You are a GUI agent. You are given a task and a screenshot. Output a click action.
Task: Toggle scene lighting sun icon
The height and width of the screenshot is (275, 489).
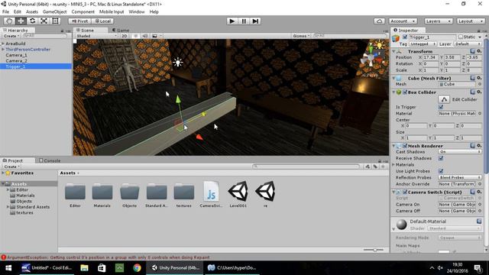136,36
